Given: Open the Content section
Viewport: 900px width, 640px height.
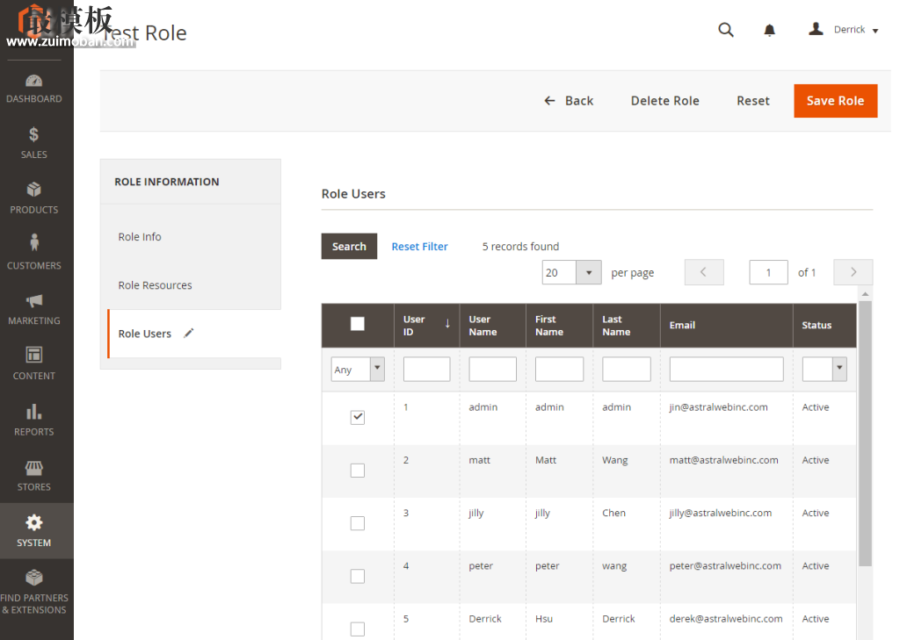Looking at the screenshot, I should 34,364.
